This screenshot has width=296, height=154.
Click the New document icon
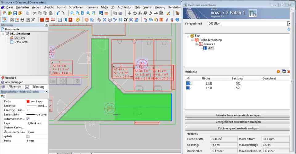[x=5, y=13]
